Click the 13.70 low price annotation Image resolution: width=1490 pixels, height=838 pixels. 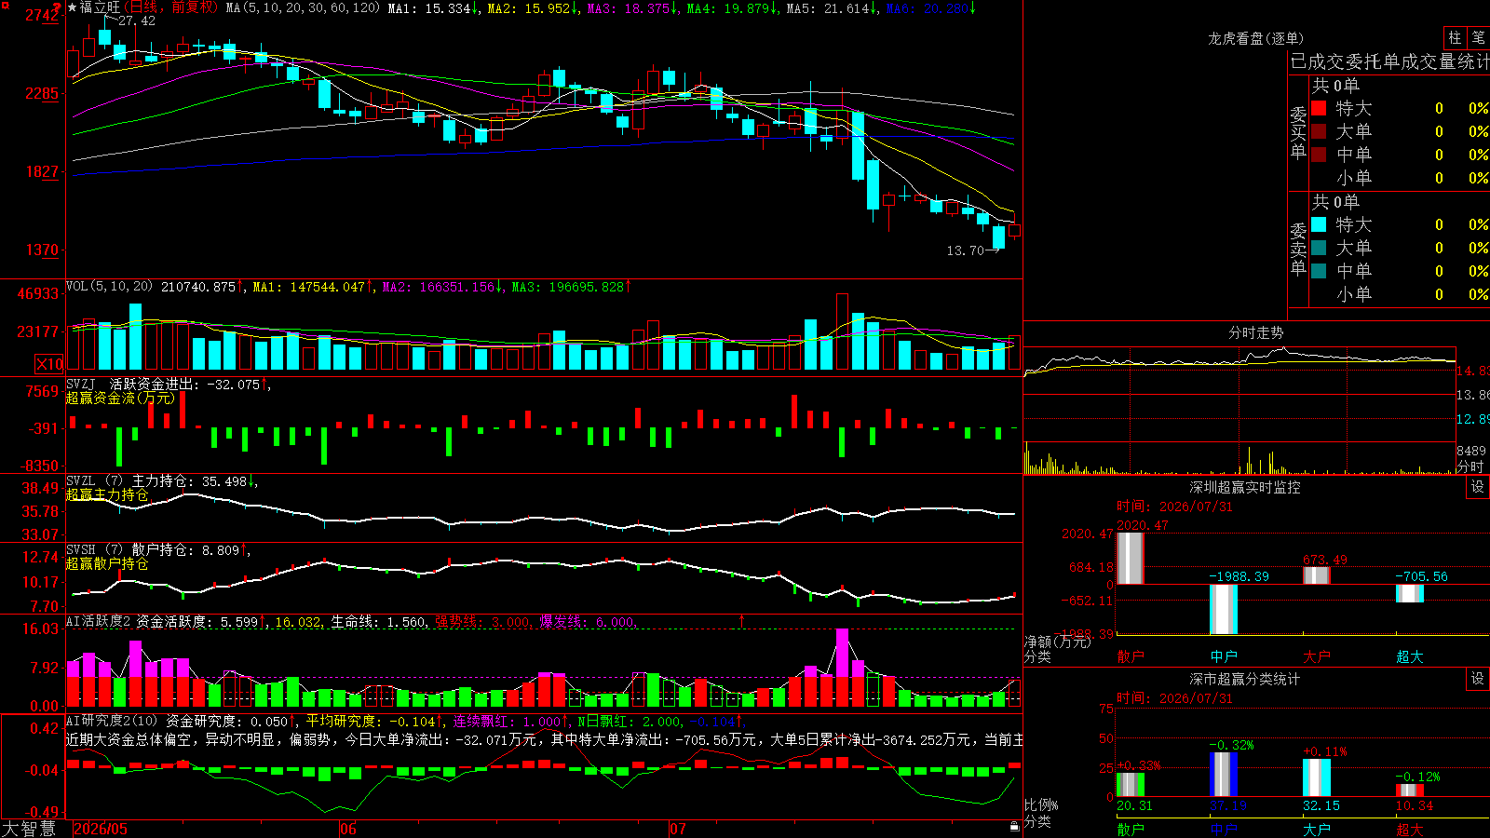(x=965, y=250)
